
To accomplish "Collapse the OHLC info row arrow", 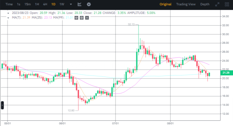I will (x=8, y=13).
